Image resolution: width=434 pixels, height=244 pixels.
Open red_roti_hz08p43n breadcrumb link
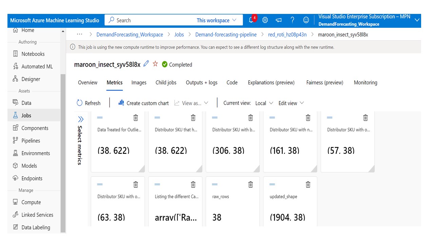point(288,35)
